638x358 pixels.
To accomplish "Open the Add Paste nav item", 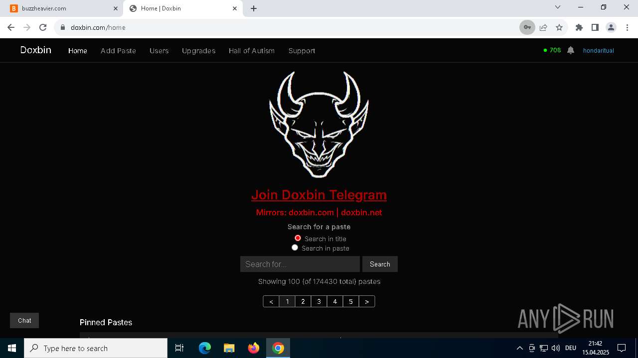I will [x=118, y=51].
